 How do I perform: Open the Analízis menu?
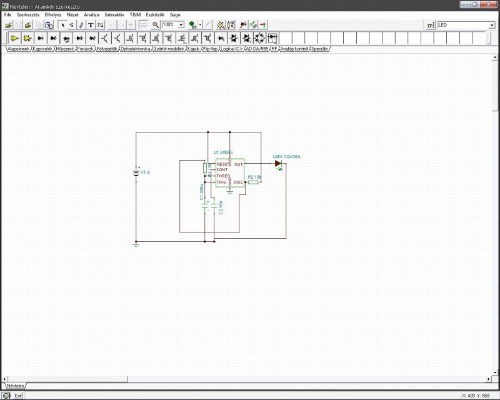(x=91, y=14)
